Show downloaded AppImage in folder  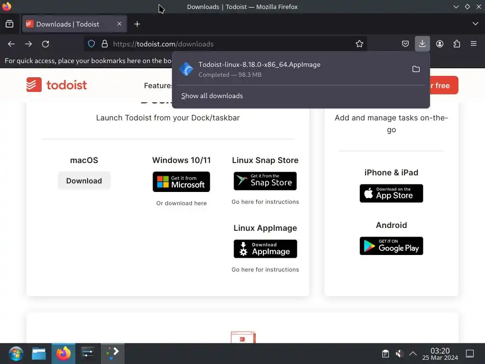click(416, 69)
